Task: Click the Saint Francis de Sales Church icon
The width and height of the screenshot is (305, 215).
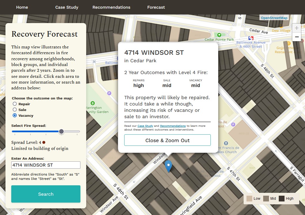Action: point(226,143)
